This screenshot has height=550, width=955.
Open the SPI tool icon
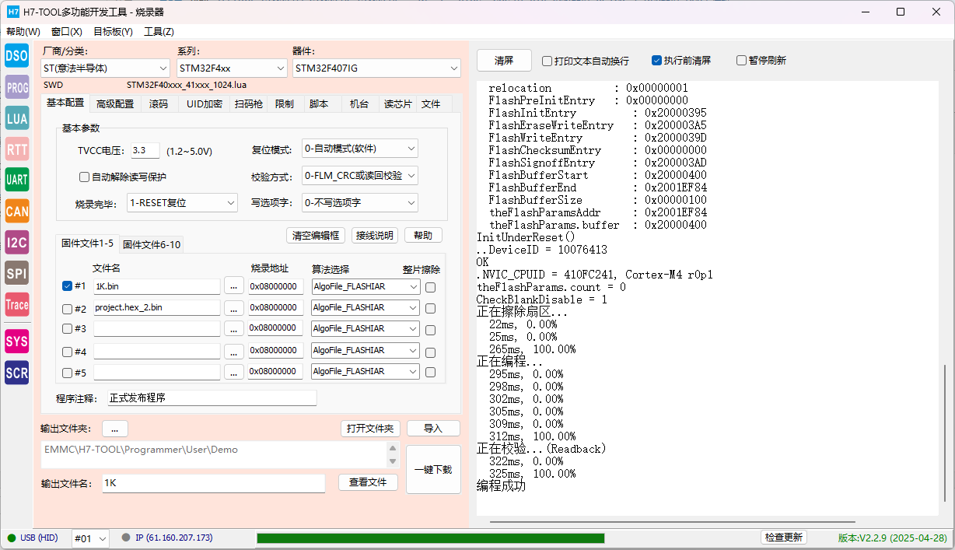tap(17, 273)
